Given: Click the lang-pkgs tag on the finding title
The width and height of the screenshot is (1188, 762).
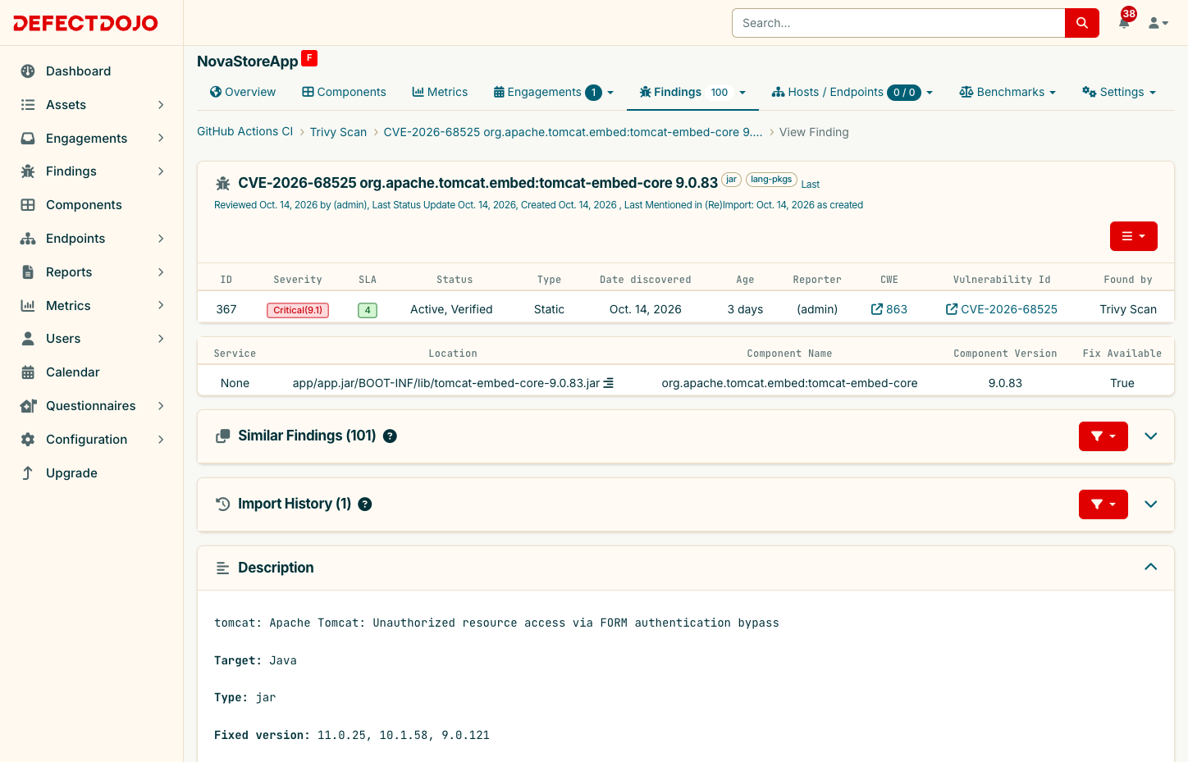Looking at the screenshot, I should (x=771, y=180).
